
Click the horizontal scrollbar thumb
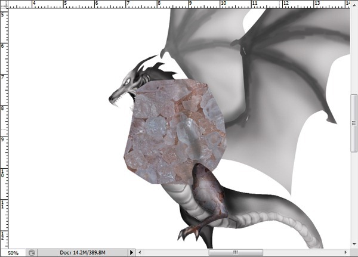point(236,252)
